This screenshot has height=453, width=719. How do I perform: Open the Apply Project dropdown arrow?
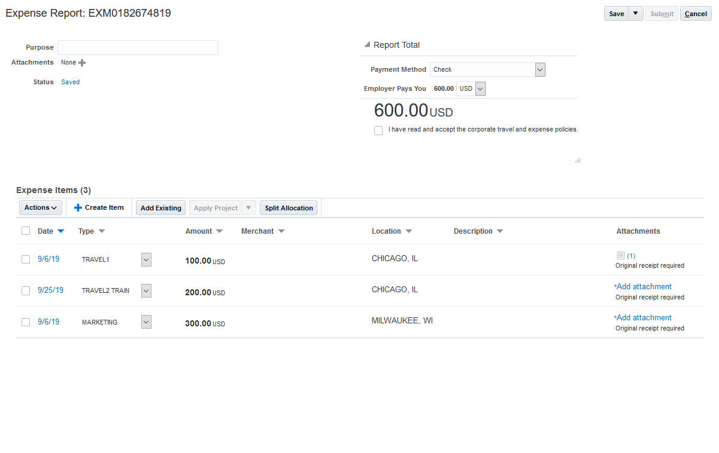(249, 207)
